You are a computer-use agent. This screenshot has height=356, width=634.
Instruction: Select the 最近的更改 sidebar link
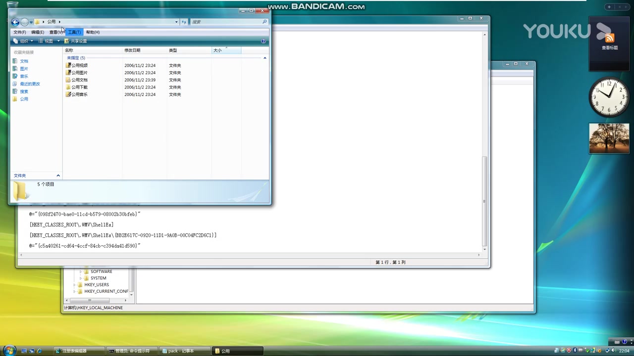(x=29, y=84)
